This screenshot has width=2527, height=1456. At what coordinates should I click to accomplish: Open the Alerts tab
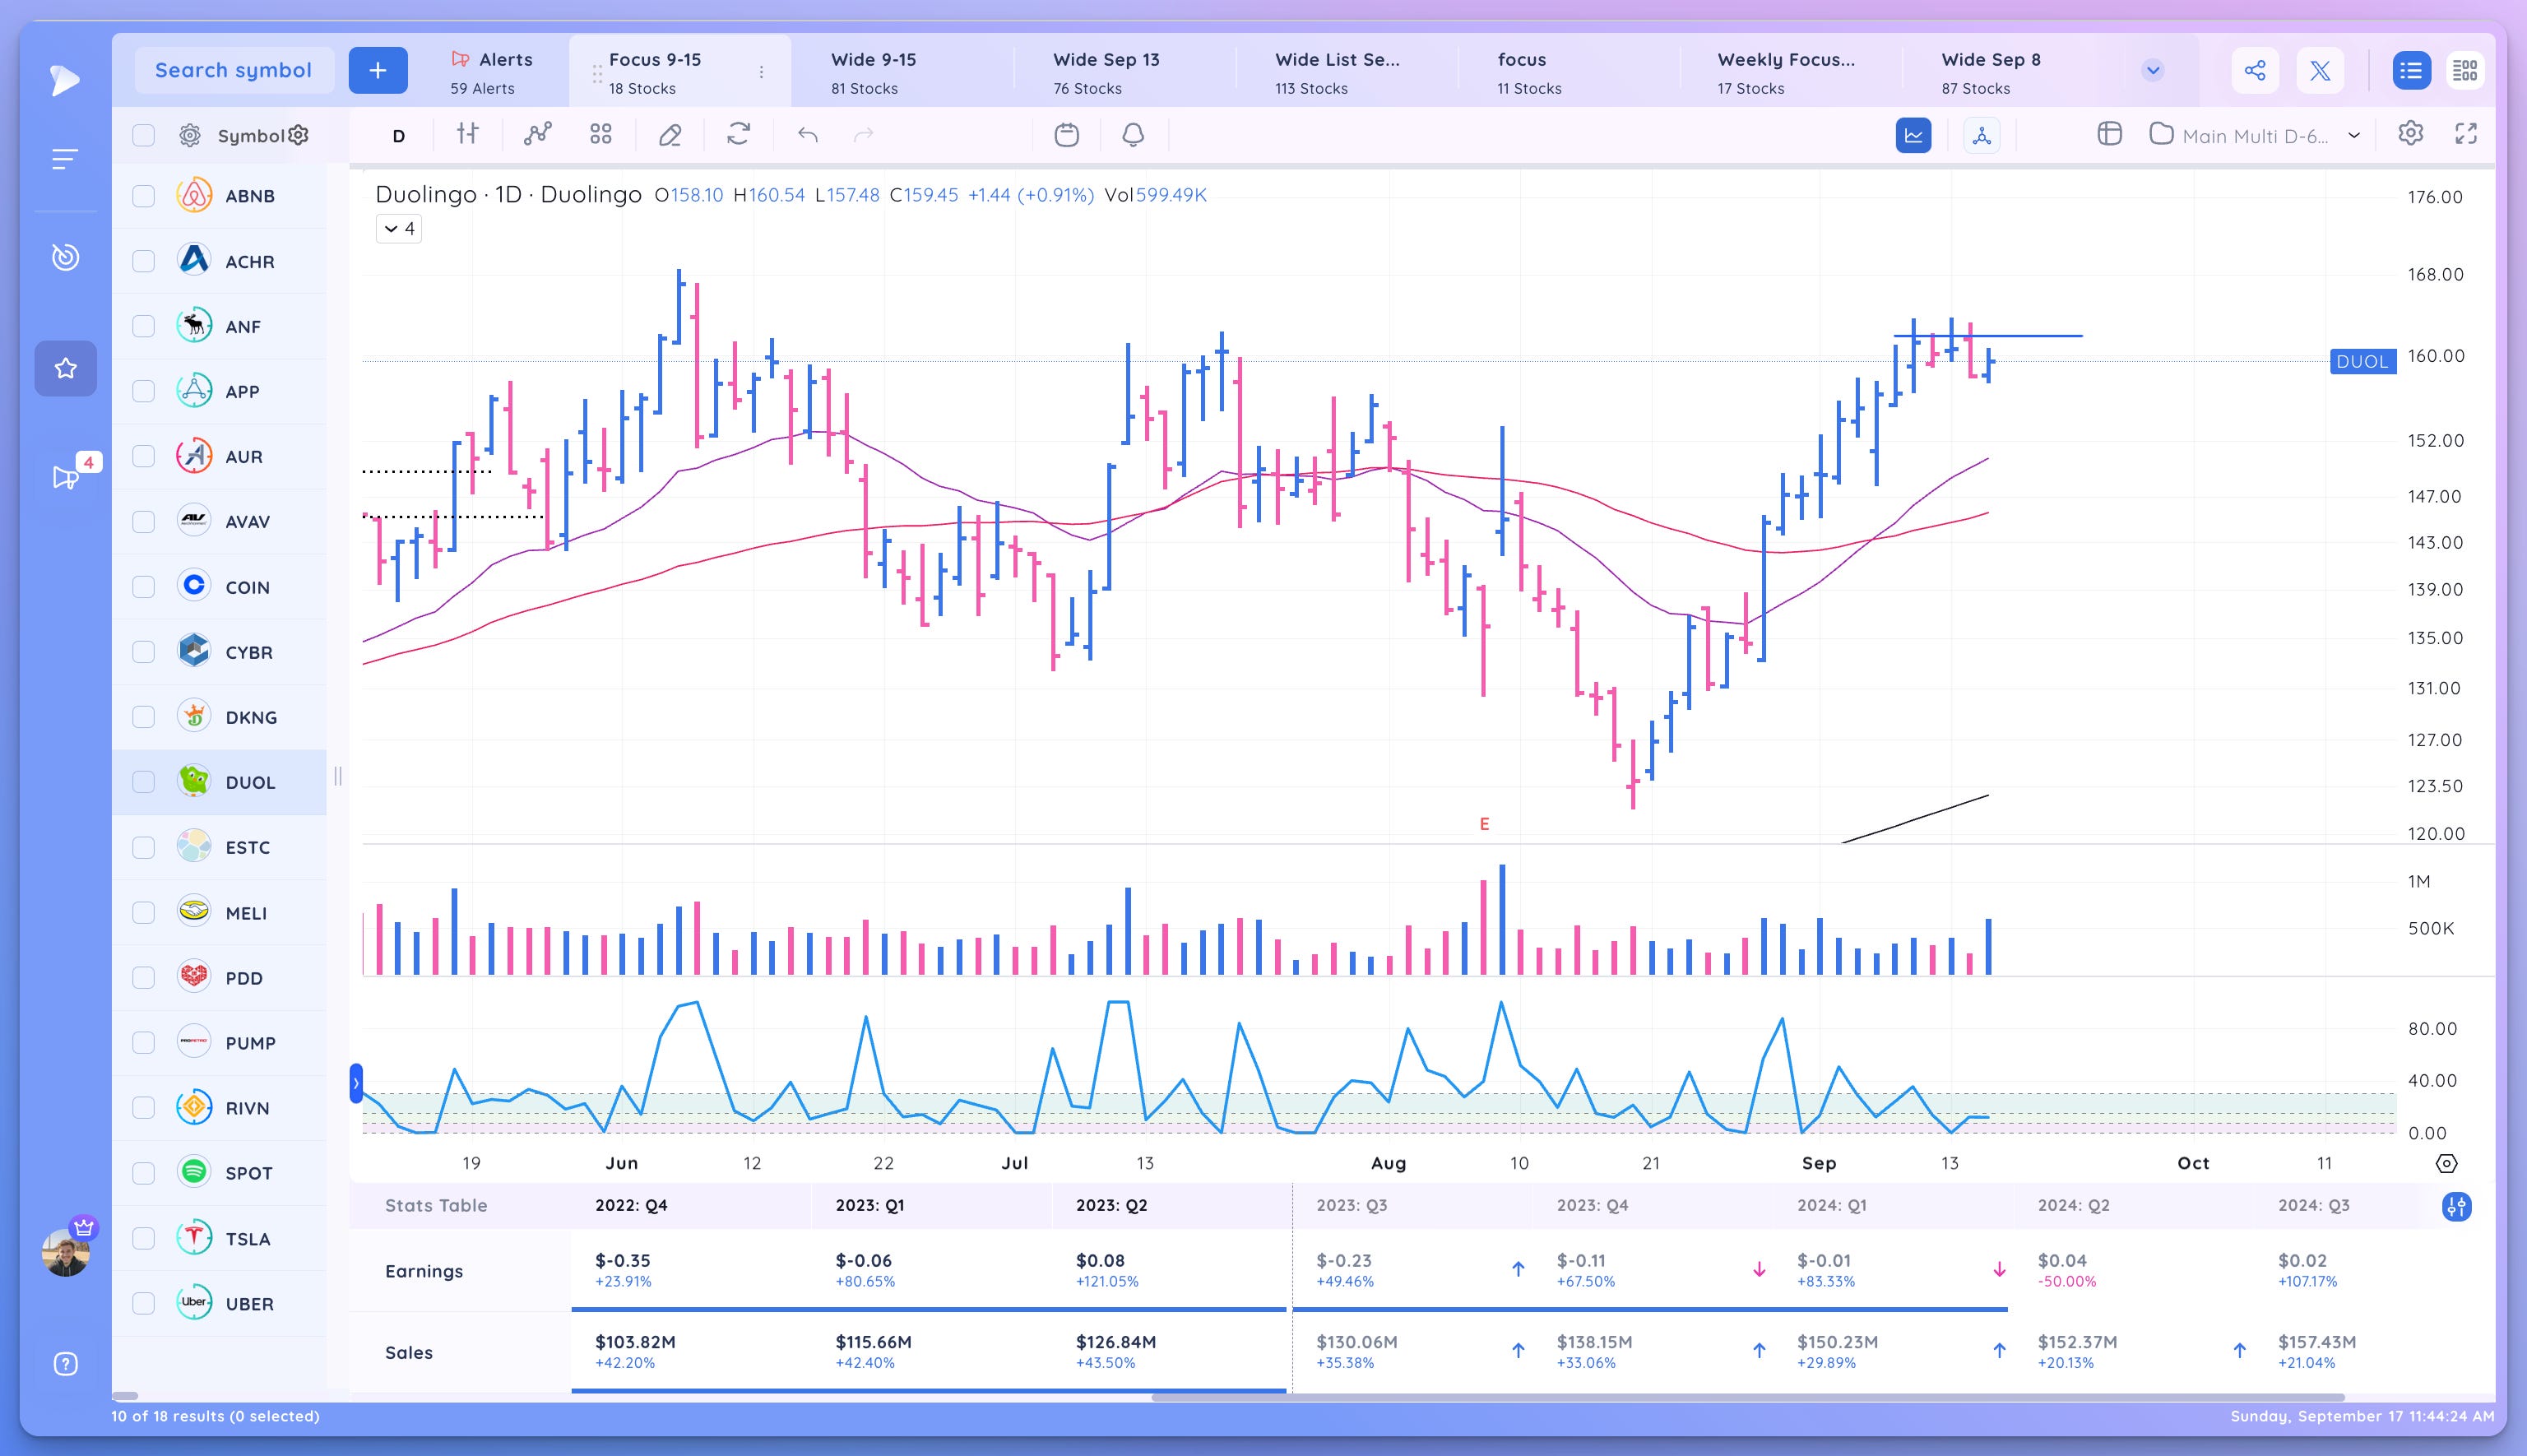[491, 72]
